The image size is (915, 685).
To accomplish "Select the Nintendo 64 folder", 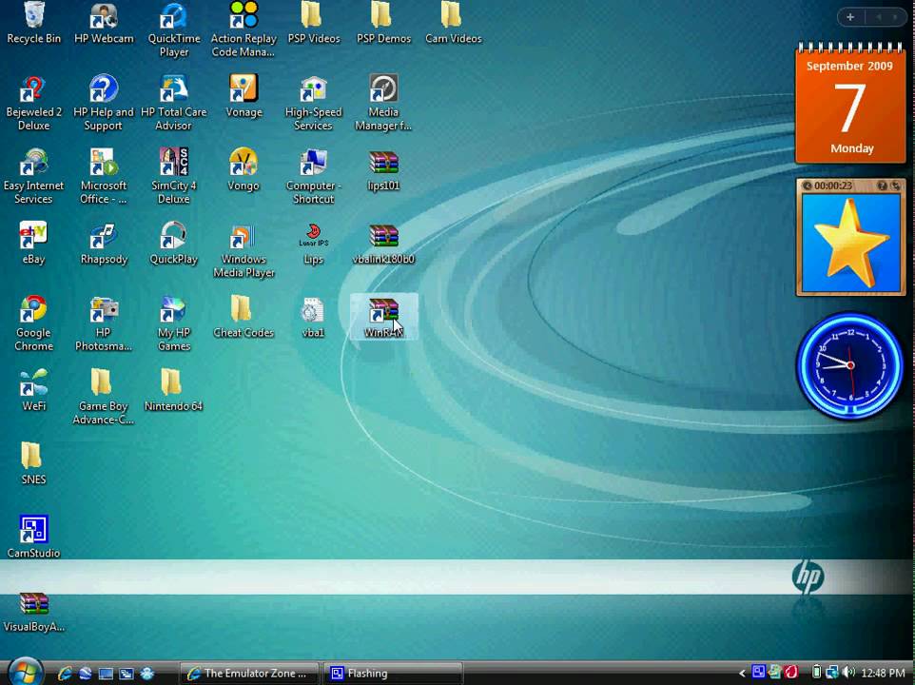I will (174, 390).
